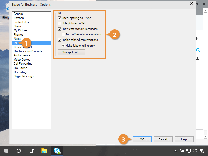The height and width of the screenshot is (156, 208).
Task: Click the Skype search magnifier icon
Action: pos(198,50)
